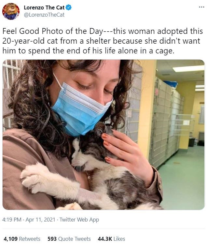Open Lorenzo The Cat's profile avatar

11,11
